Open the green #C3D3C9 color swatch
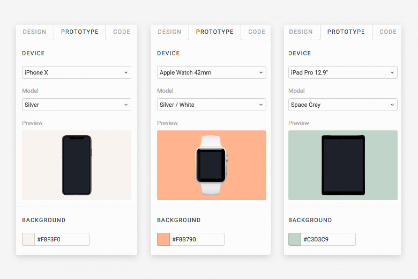The height and width of the screenshot is (279, 418). 295,239
